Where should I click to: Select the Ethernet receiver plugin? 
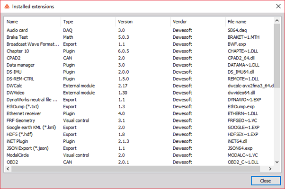coord(139,113)
